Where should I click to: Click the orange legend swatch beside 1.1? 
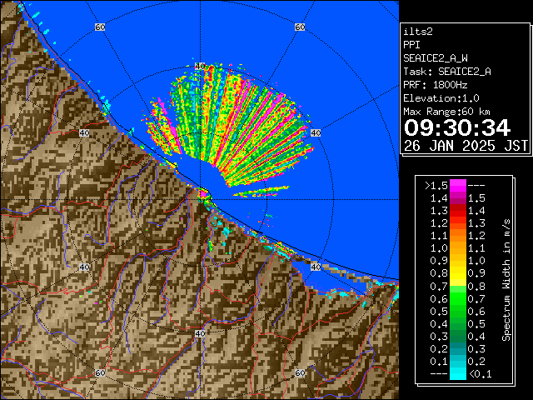coord(457,236)
